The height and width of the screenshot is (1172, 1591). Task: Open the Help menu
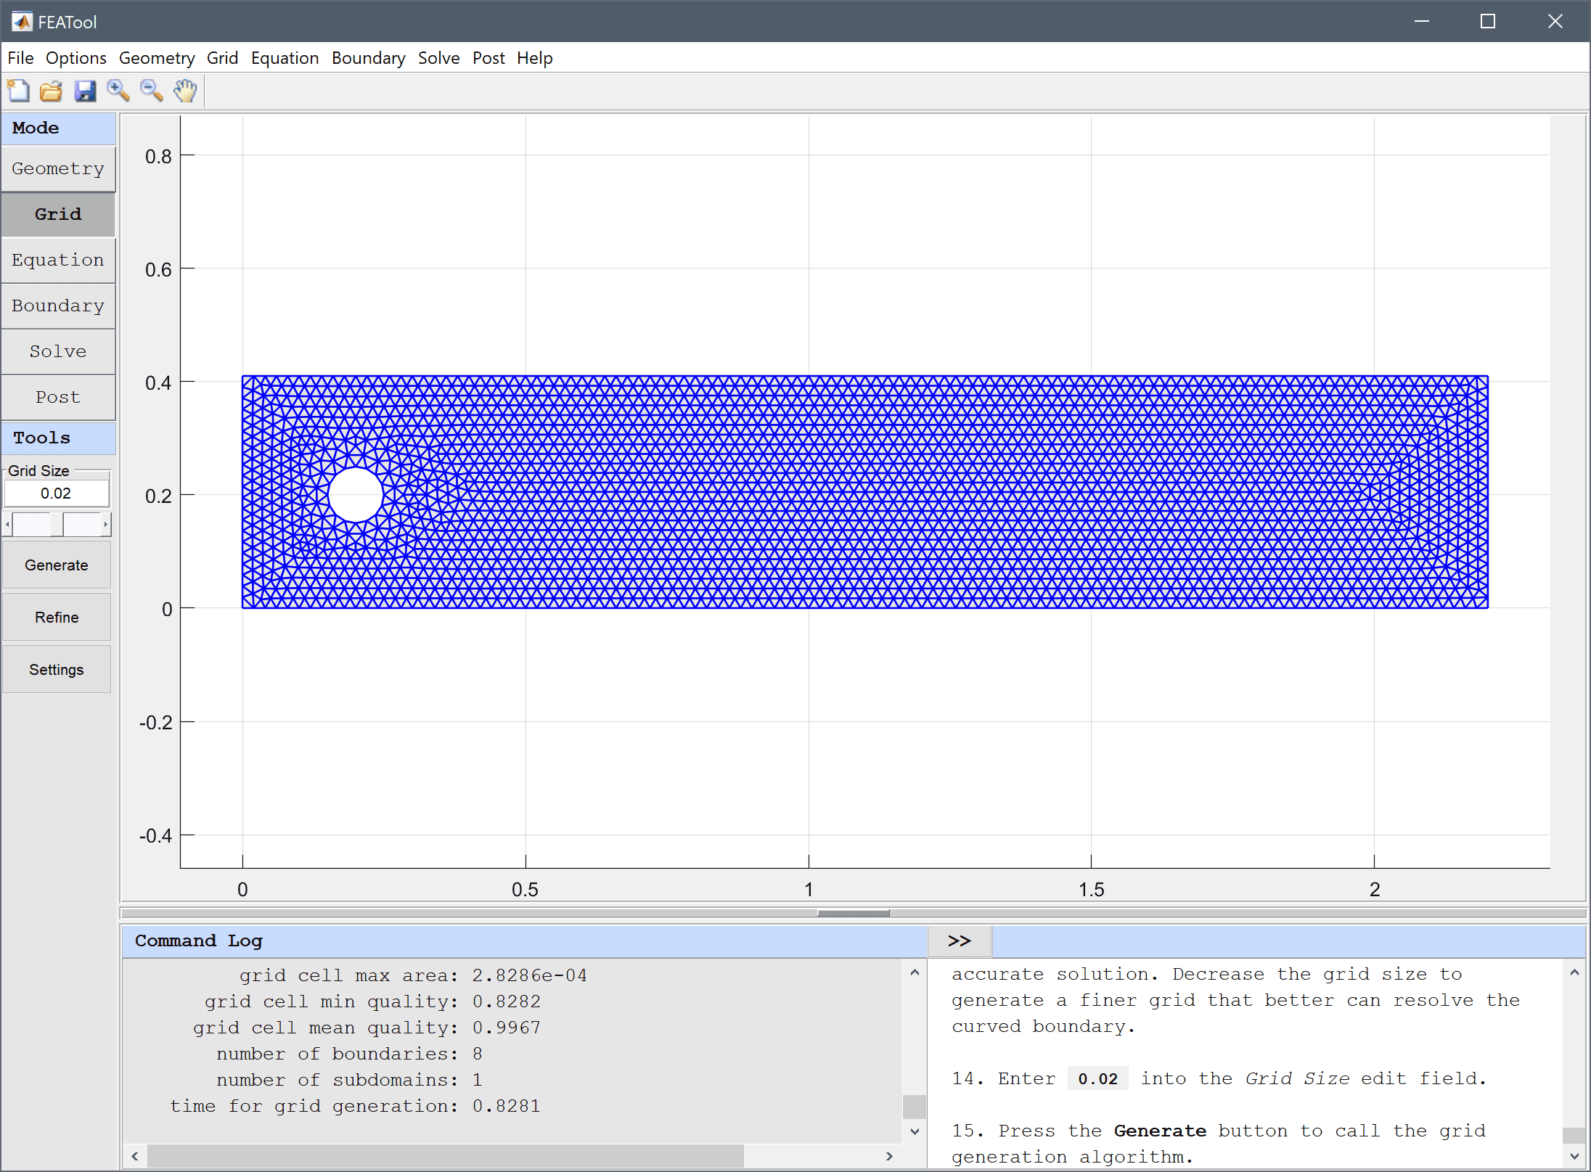534,58
